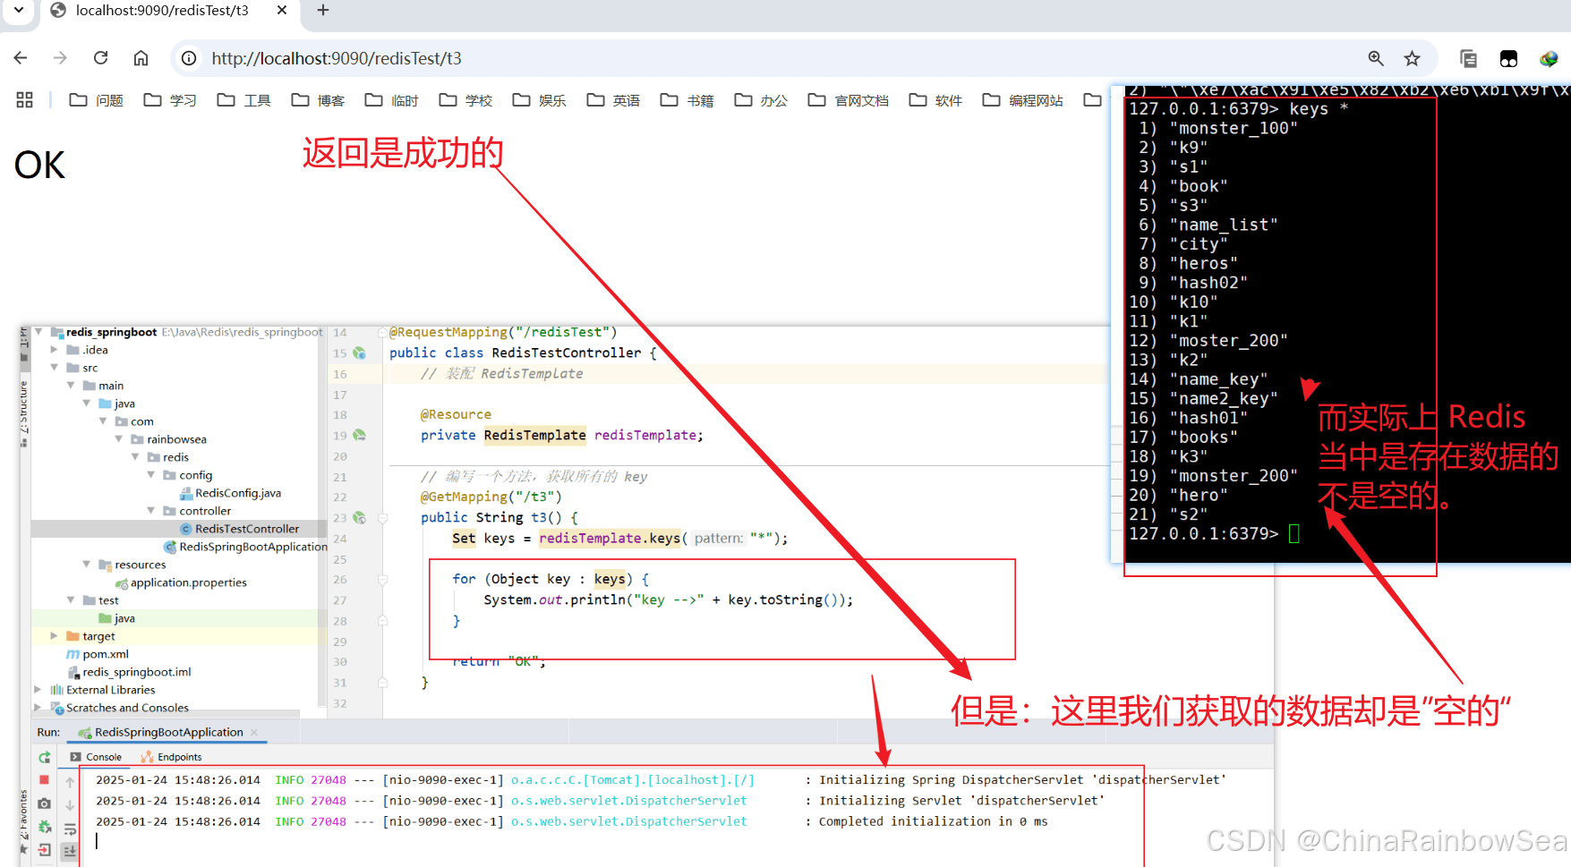This screenshot has width=1571, height=867.
Task: Click the project tree vertical scrollbar
Action: tap(321, 519)
